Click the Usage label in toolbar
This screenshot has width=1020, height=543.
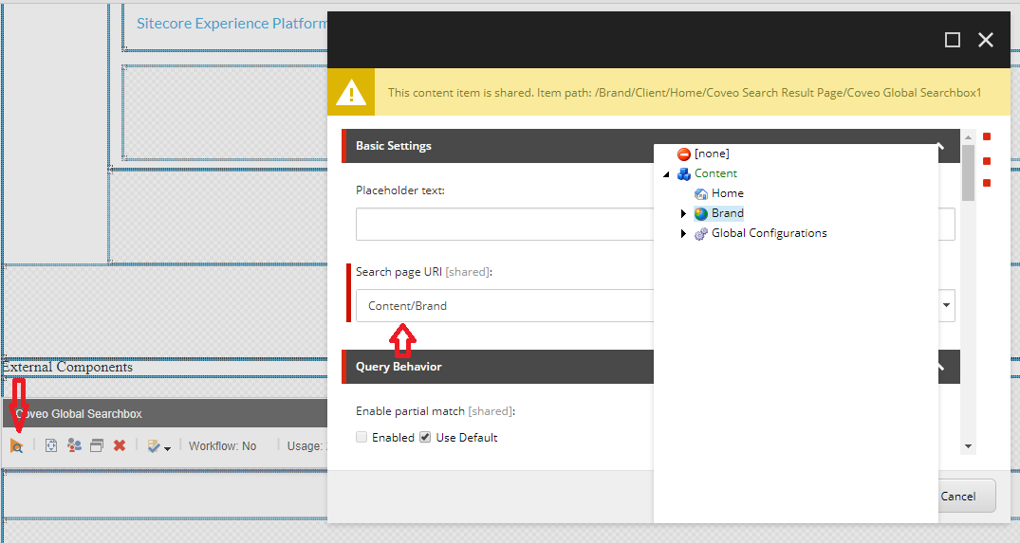[306, 446]
